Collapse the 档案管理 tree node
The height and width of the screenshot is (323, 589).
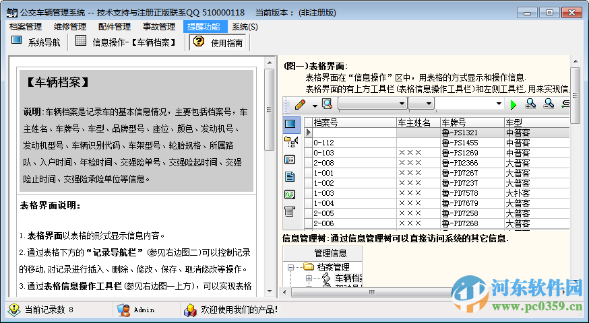pyautogui.click(x=290, y=267)
